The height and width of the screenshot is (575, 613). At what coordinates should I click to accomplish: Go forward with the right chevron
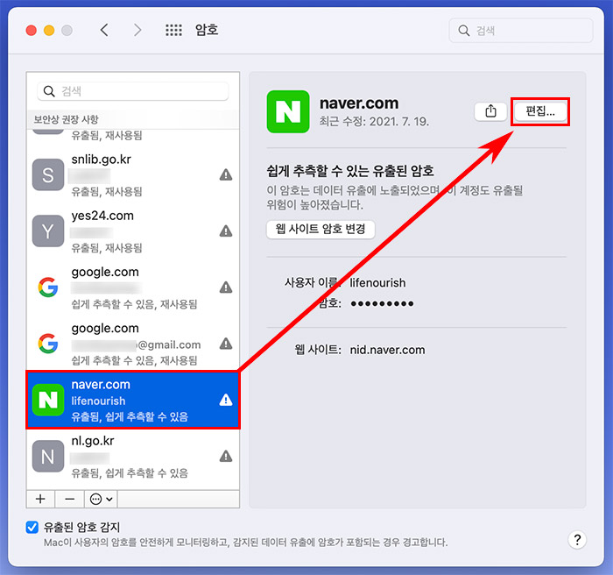tap(137, 30)
